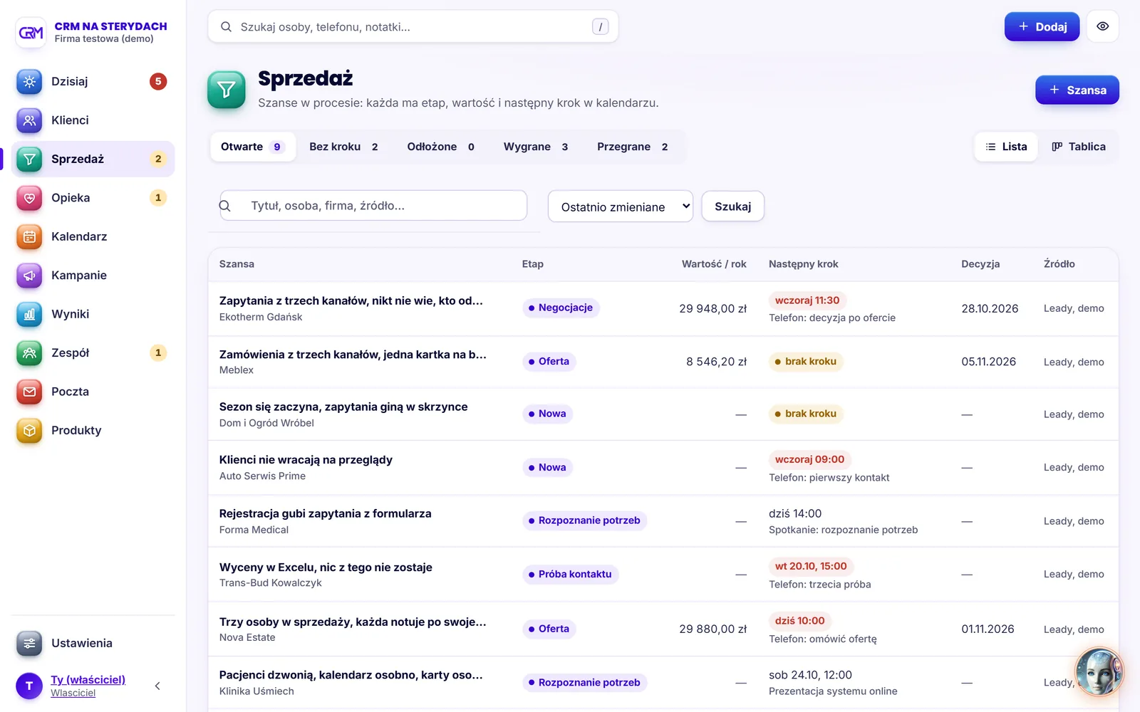Open the Dzisiaj sun icon
This screenshot has height=712, width=1140.
coord(29,82)
